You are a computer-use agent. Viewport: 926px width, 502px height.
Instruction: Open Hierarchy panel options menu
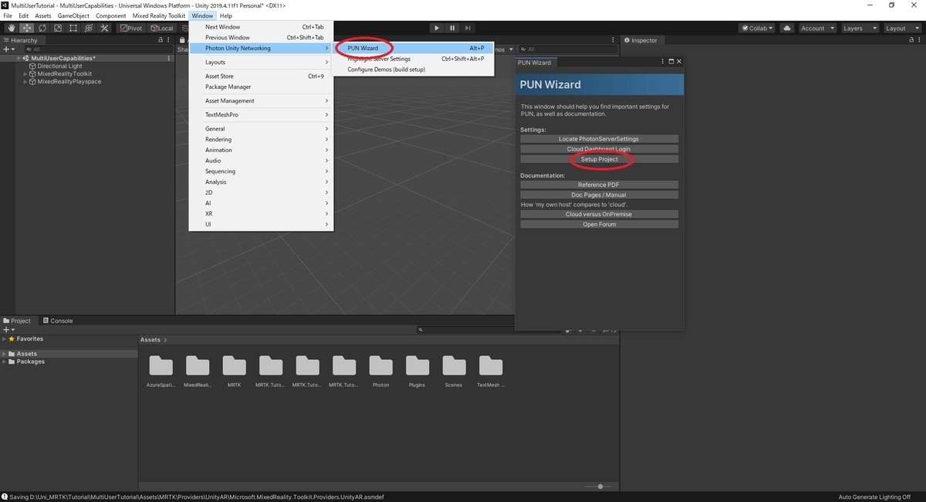tap(169, 40)
